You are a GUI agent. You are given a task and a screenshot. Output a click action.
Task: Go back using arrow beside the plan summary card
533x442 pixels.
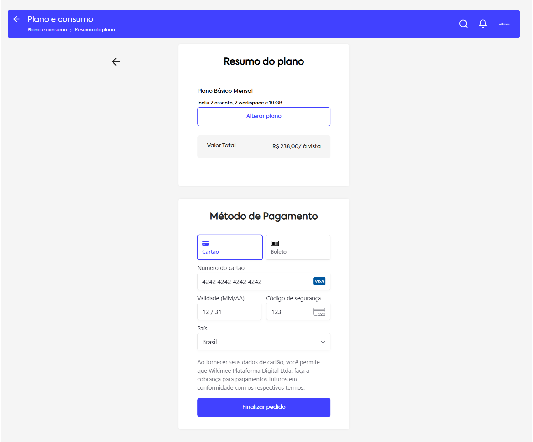tap(116, 62)
